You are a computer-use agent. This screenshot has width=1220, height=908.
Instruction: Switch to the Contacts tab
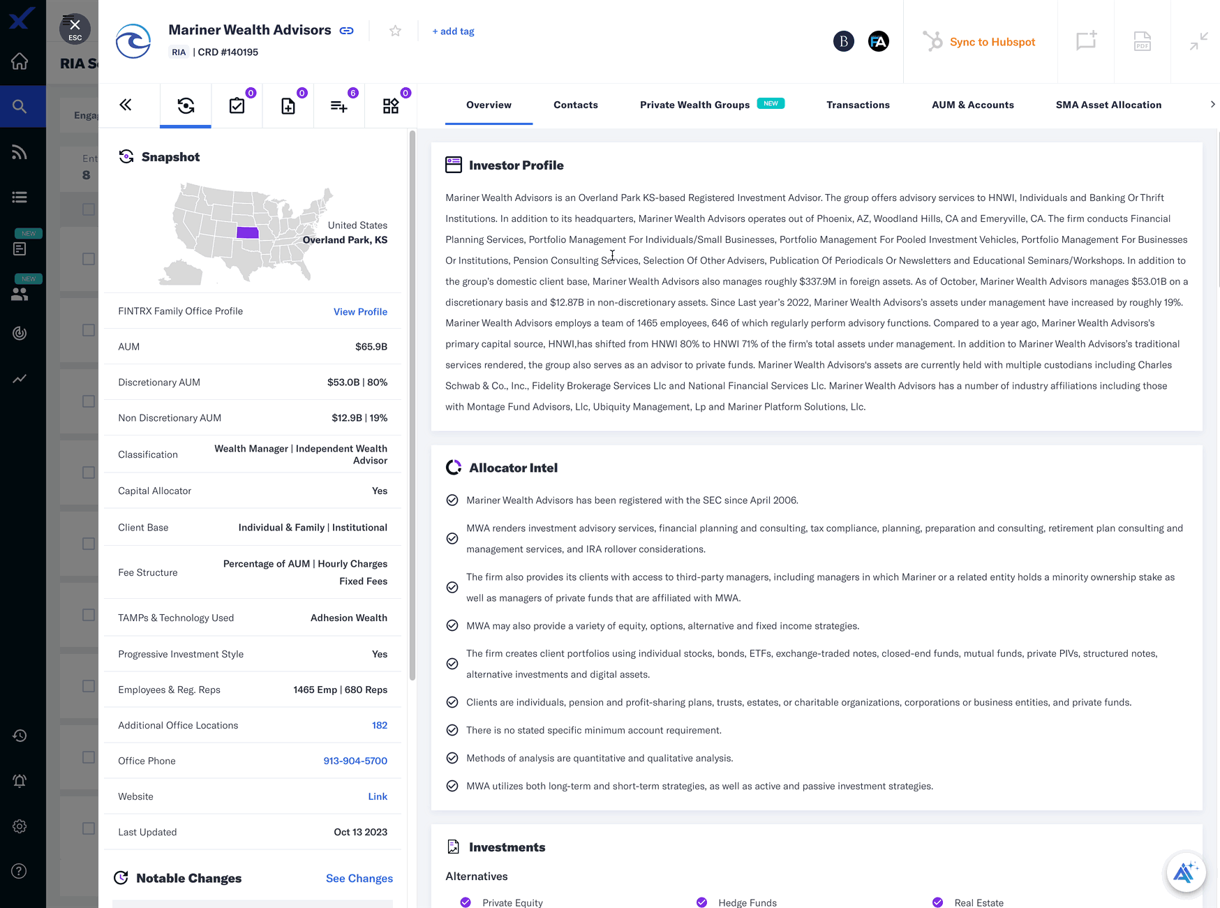[x=576, y=105]
